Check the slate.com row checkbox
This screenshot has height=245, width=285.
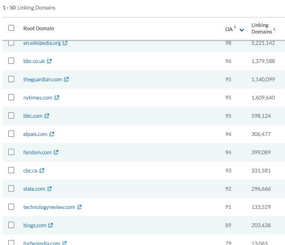coord(11,189)
